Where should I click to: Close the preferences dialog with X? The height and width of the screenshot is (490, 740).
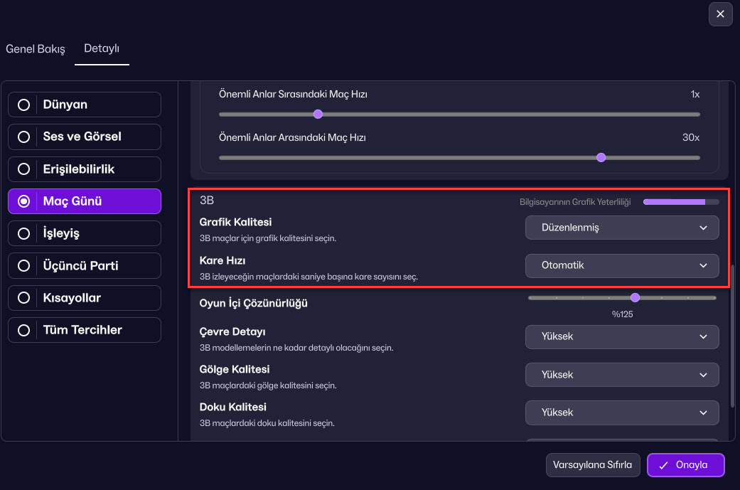pos(720,14)
